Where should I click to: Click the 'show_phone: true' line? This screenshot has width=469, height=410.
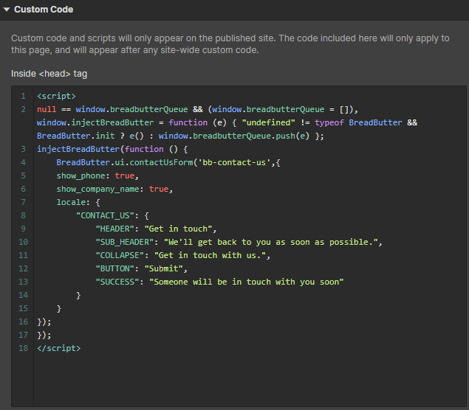click(97, 176)
